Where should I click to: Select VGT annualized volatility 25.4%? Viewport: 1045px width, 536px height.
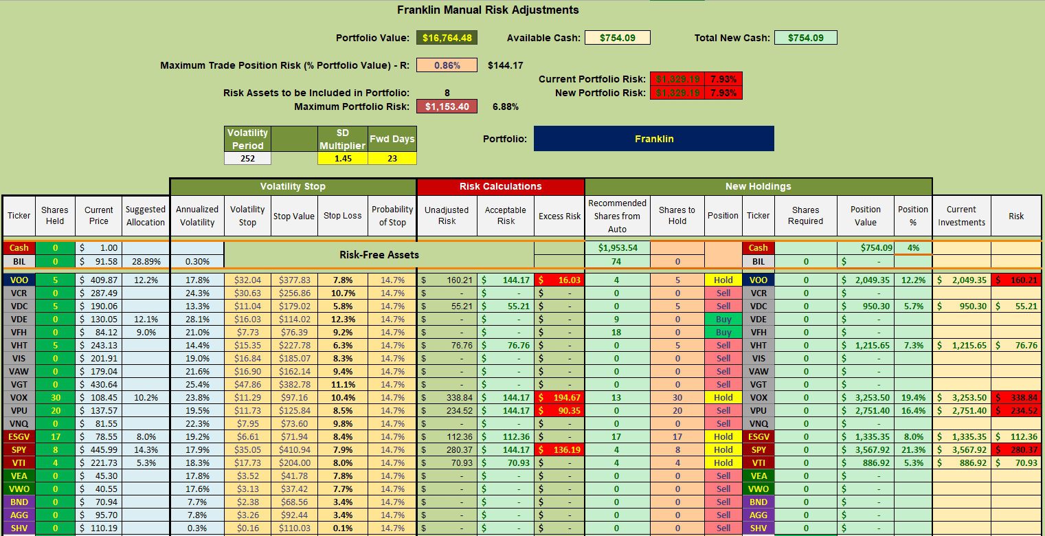point(197,385)
